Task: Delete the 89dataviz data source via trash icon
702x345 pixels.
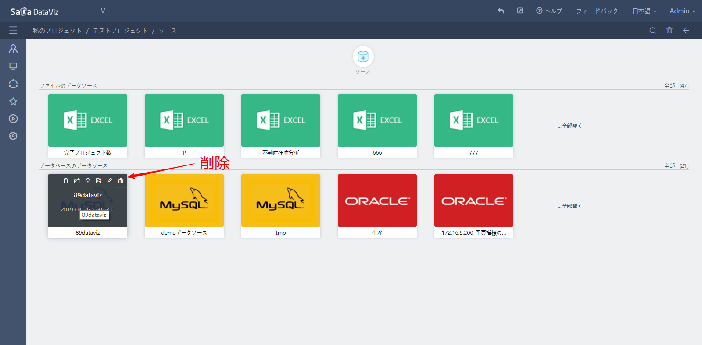Action: pos(121,181)
